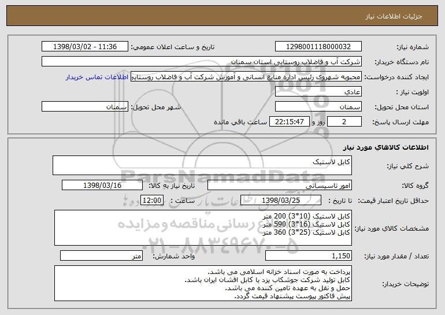The image size is (445, 315).
Task: Click the buyer notes text area
Action: (203, 283)
